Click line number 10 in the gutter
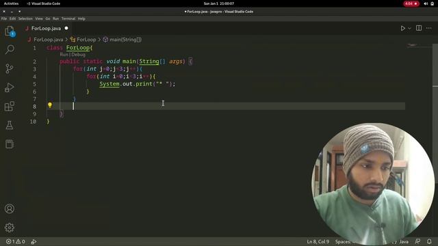This screenshot has width=438, height=246. (33, 122)
